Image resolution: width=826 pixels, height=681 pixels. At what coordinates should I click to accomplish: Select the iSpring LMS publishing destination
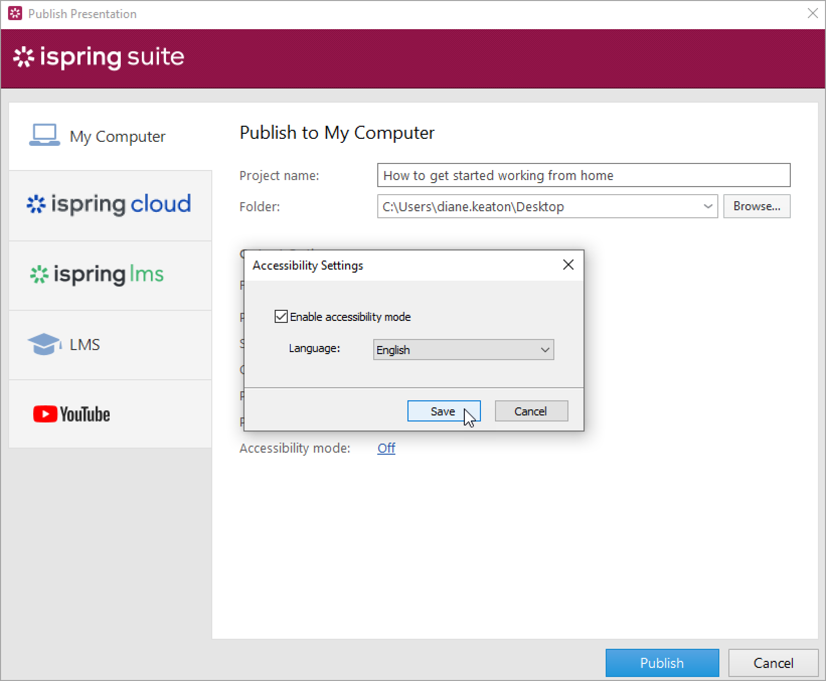tap(110, 275)
